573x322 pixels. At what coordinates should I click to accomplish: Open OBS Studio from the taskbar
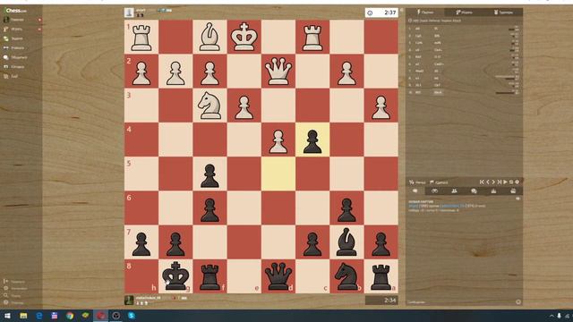click(x=115, y=316)
